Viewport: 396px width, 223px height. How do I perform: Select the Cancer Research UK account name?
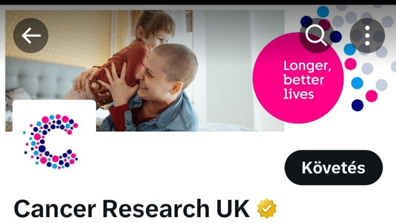(132, 209)
